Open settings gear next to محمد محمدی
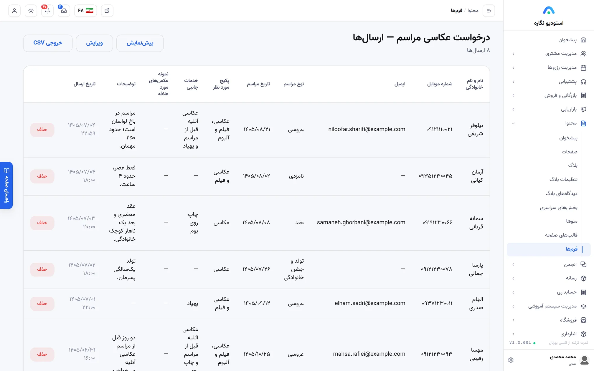 click(x=511, y=360)
